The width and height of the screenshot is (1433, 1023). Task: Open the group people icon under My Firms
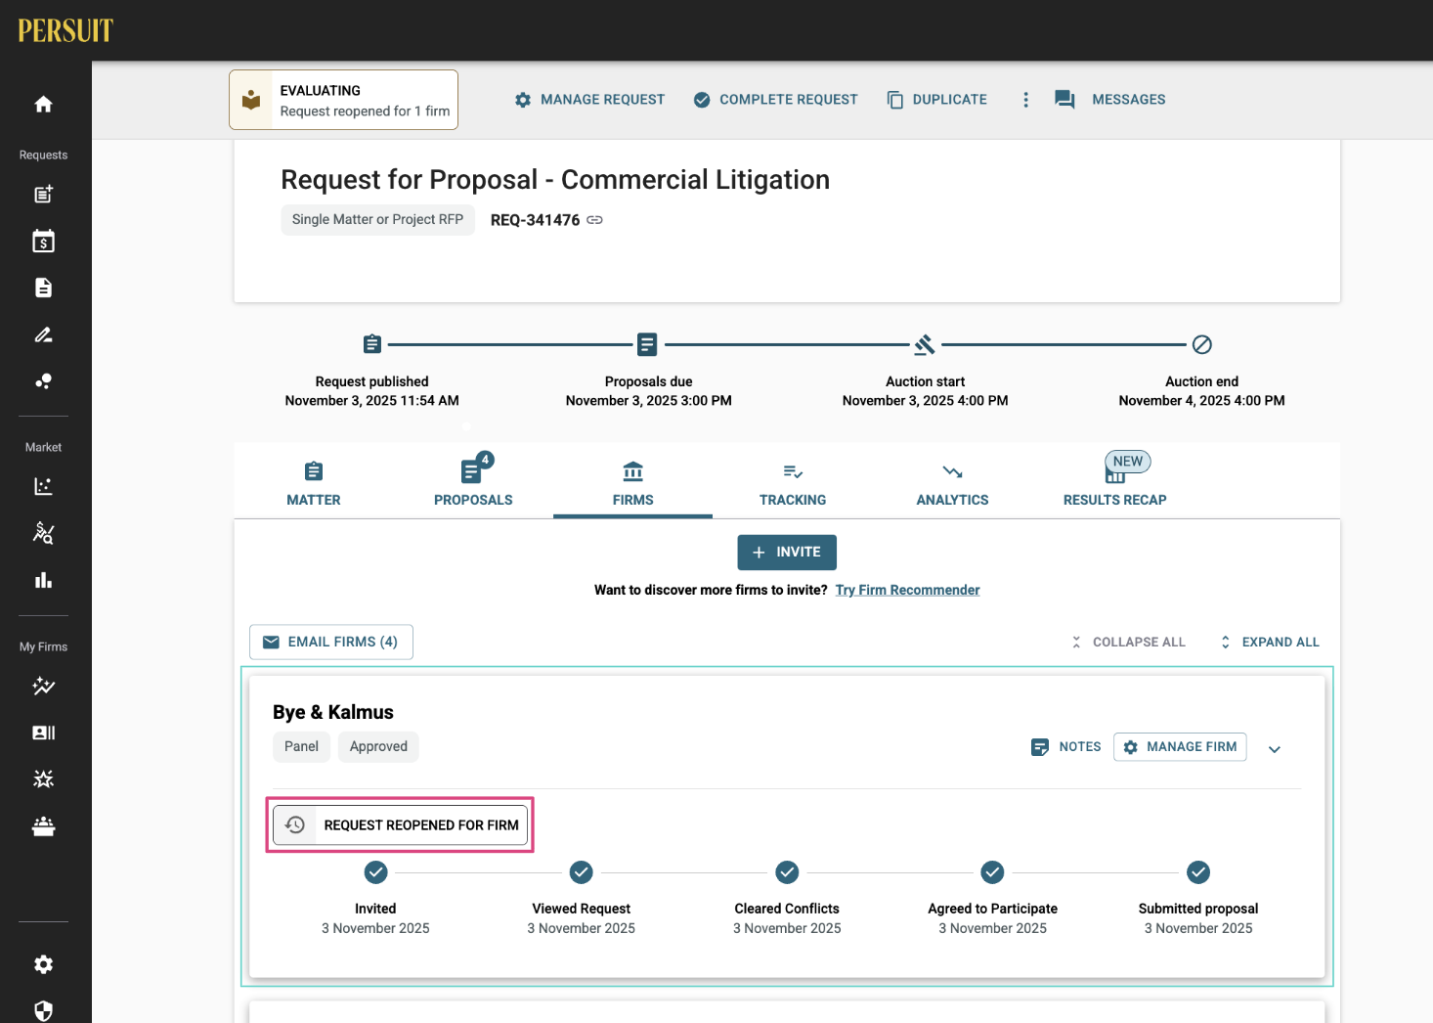tap(43, 826)
